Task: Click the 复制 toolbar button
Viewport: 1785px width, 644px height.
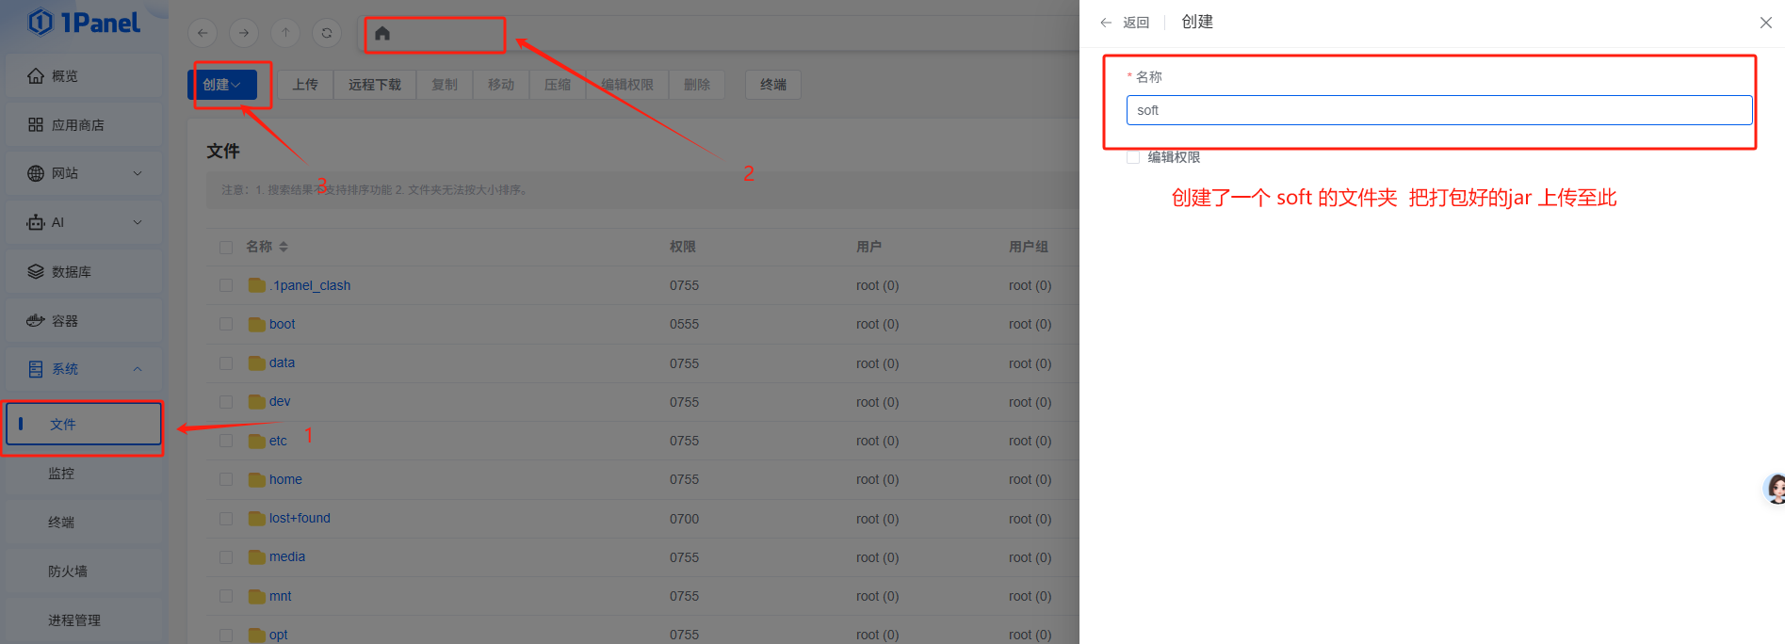Action: pos(445,85)
